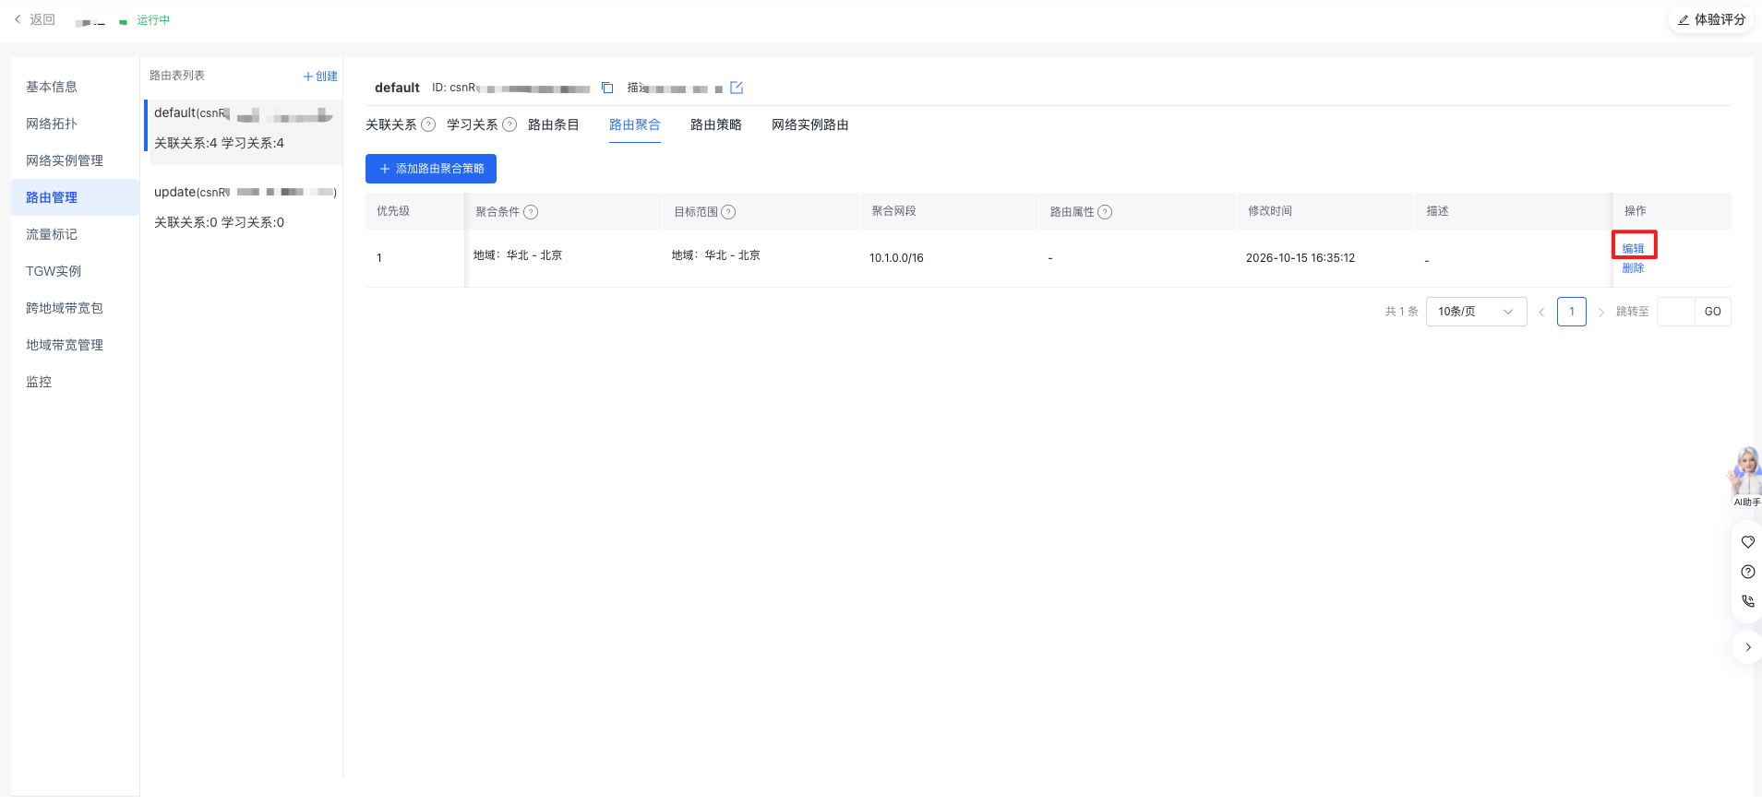The width and height of the screenshot is (1762, 804).
Task: Switch to 关联关系 tab
Action: point(391,124)
